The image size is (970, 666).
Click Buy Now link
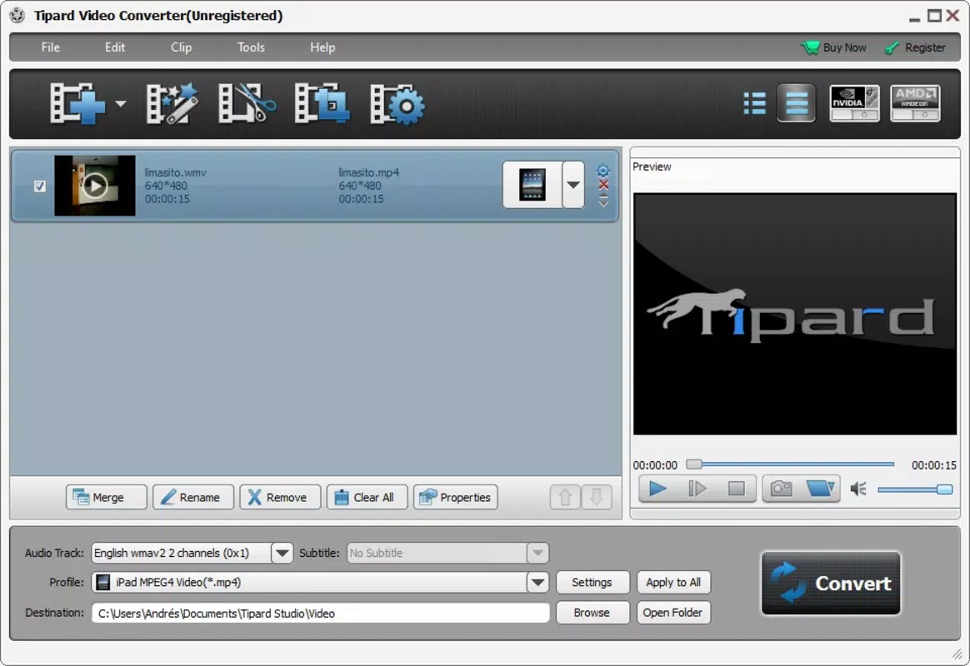[x=834, y=47]
